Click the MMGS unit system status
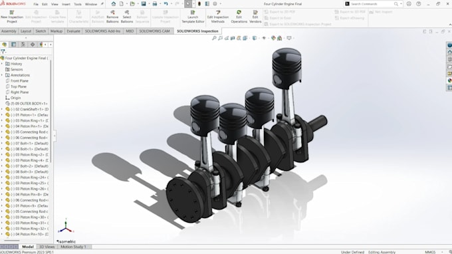The width and height of the screenshot is (452, 254). (430, 252)
